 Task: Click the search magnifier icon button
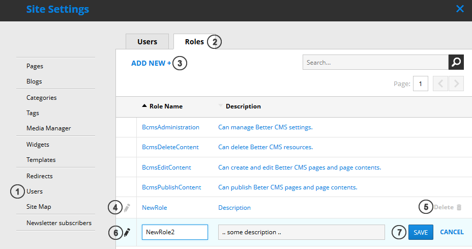tap(456, 62)
